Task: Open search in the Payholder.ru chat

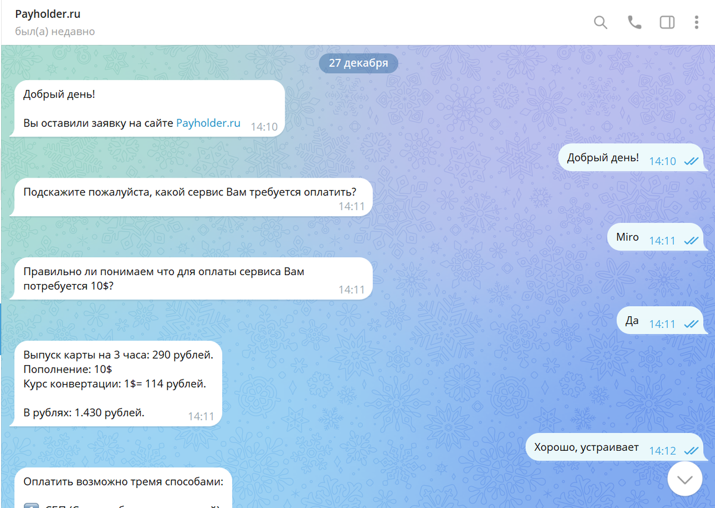Action: point(601,23)
